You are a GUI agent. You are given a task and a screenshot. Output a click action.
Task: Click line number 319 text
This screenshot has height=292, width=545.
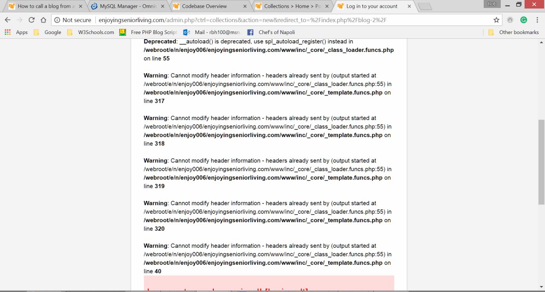159,186
